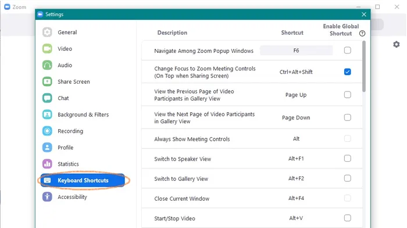Click the Ctrl+Alt+Shift shortcut value
407x228 pixels.
(296, 72)
